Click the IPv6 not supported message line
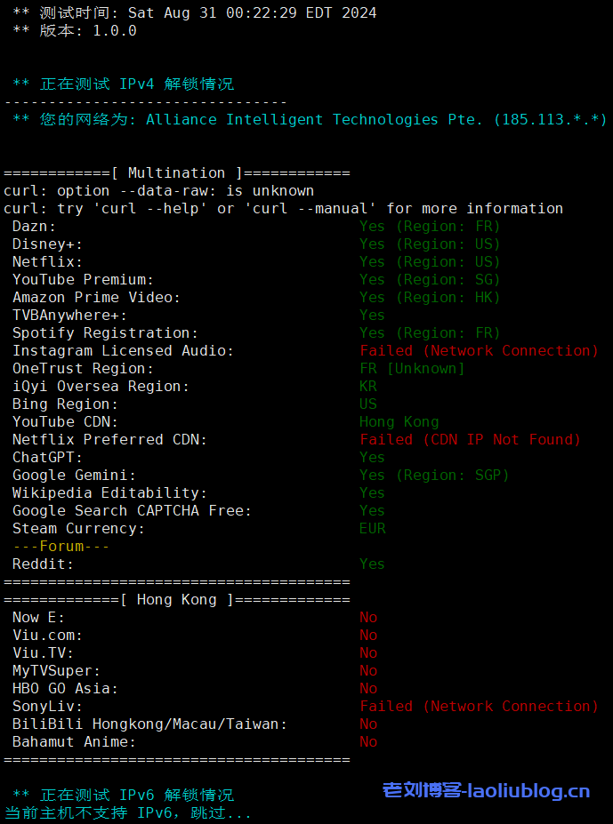Screen dimensions: 613x824 (127, 812)
